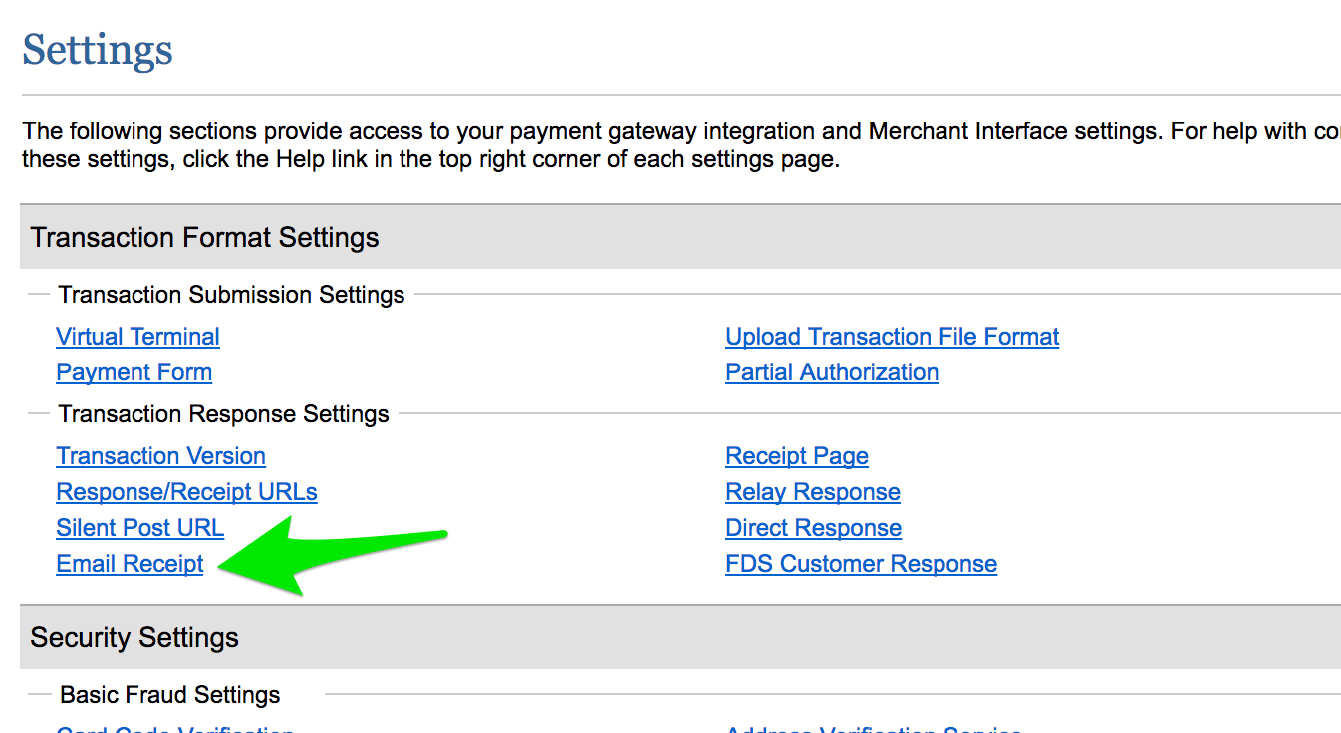Select the Transaction Format Settings header

click(205, 237)
